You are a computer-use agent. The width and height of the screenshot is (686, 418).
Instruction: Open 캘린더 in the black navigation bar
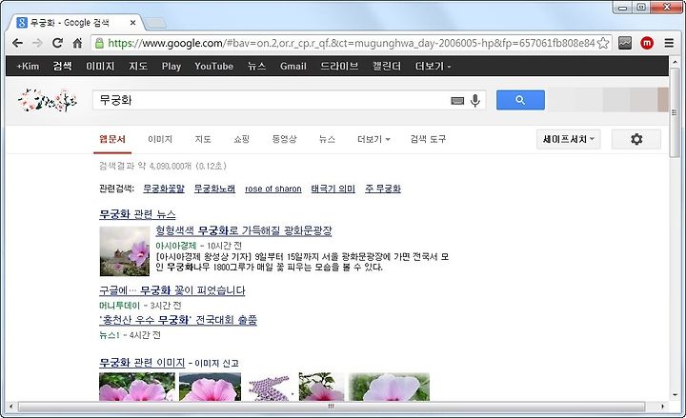click(x=387, y=66)
